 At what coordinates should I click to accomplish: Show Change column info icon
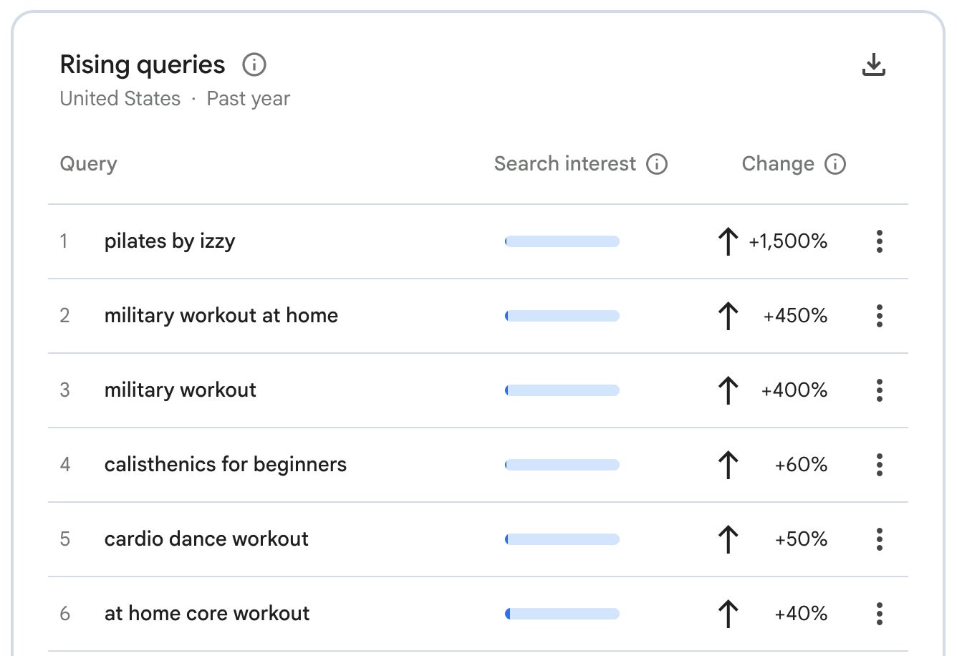pyautogui.click(x=835, y=164)
